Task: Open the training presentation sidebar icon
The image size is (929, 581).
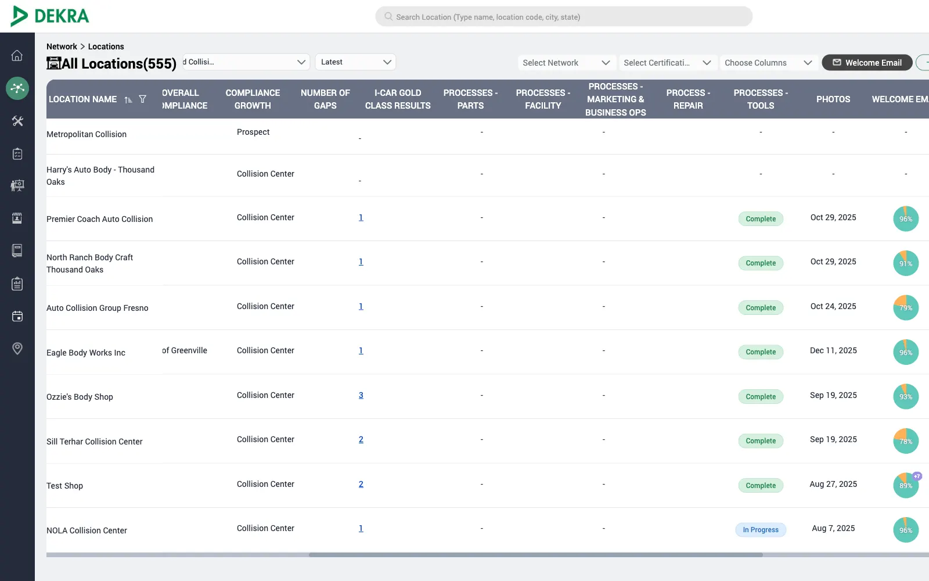Action: click(17, 186)
